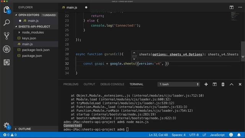245x138 pixels.
Task: Show next signature in parameter hint
Action: [x=134, y=59]
